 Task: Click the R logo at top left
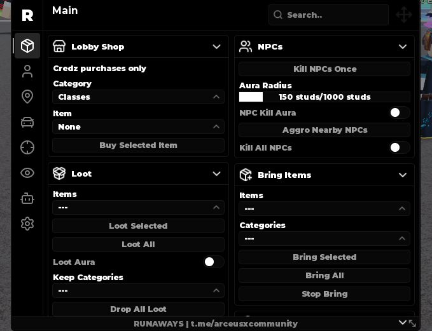[x=27, y=15]
